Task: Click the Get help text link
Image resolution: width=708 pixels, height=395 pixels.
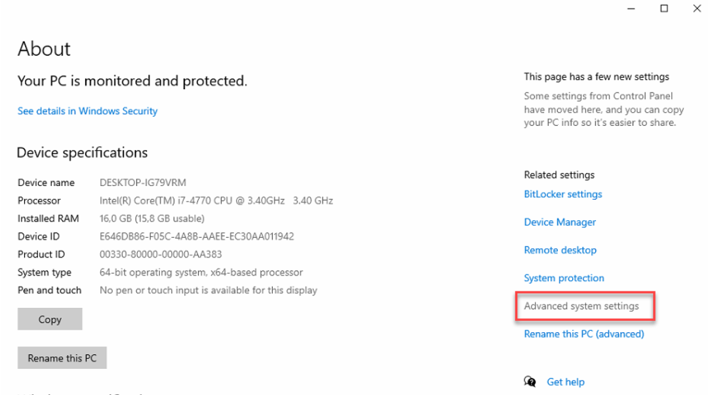Action: pyautogui.click(x=565, y=382)
